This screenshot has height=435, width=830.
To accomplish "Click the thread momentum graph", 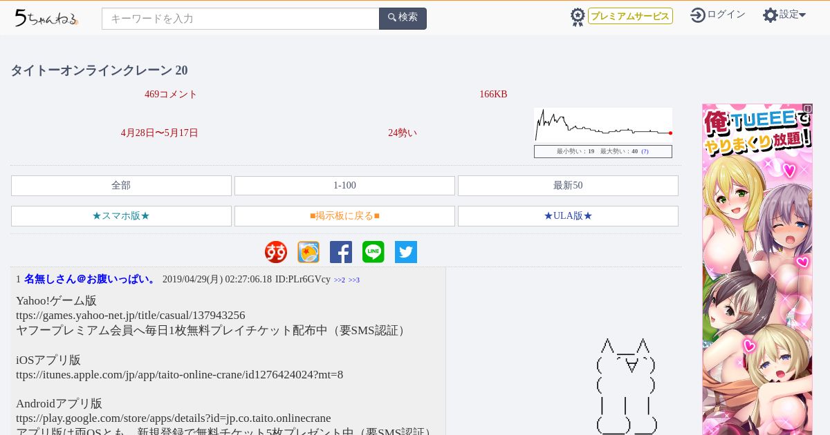I will 603,125.
